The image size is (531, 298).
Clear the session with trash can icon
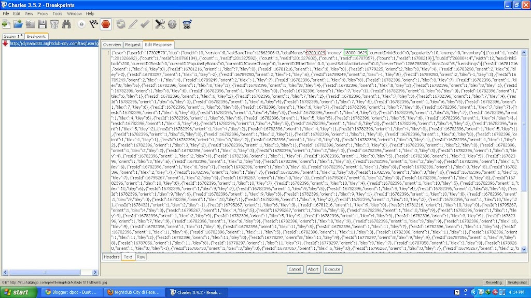(x=54, y=24)
